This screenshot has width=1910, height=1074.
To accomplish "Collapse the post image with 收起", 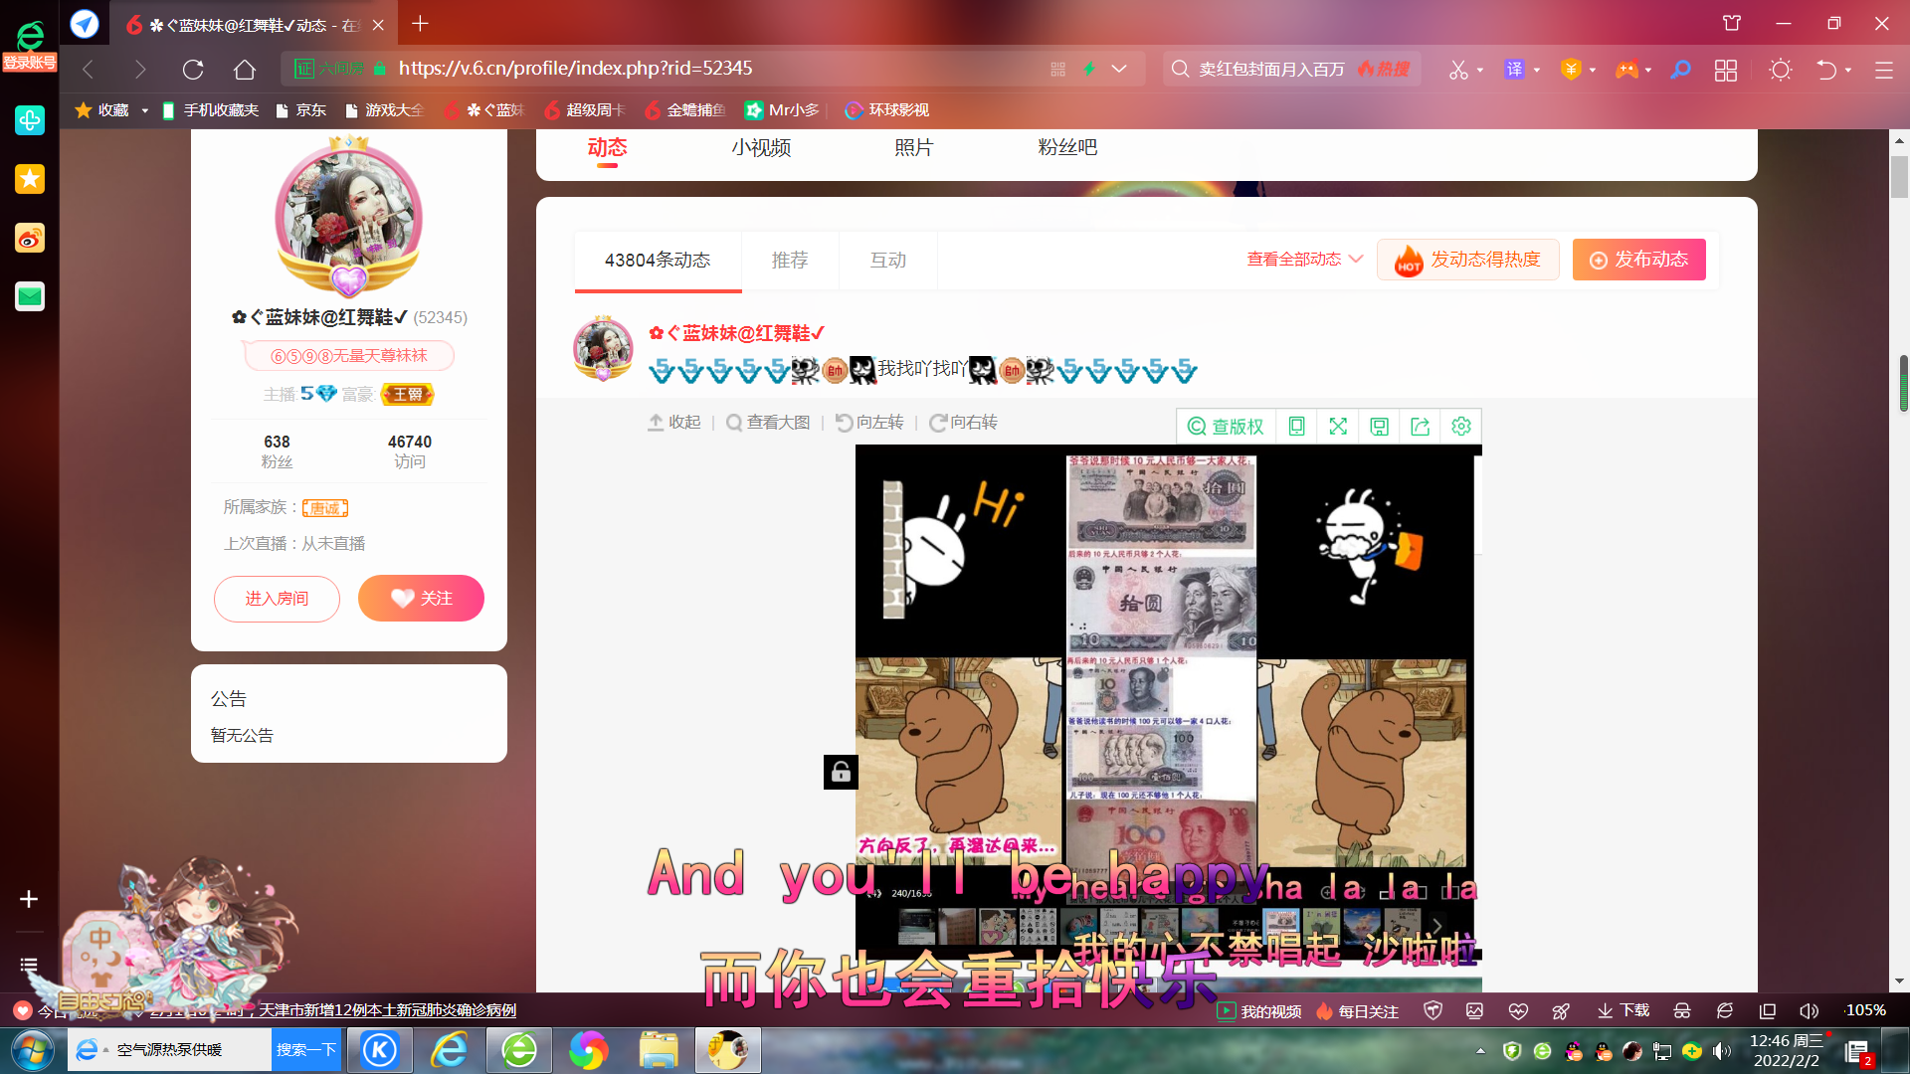I will 674,423.
